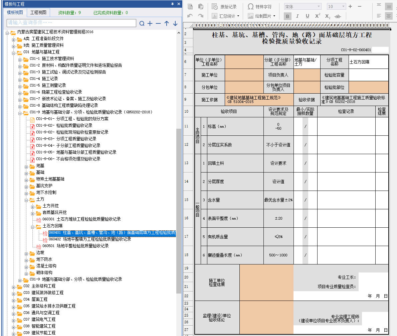Click the paste icon in toolbar

(x=201, y=6)
